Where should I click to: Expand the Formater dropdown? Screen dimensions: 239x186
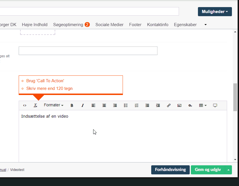(x=54, y=105)
